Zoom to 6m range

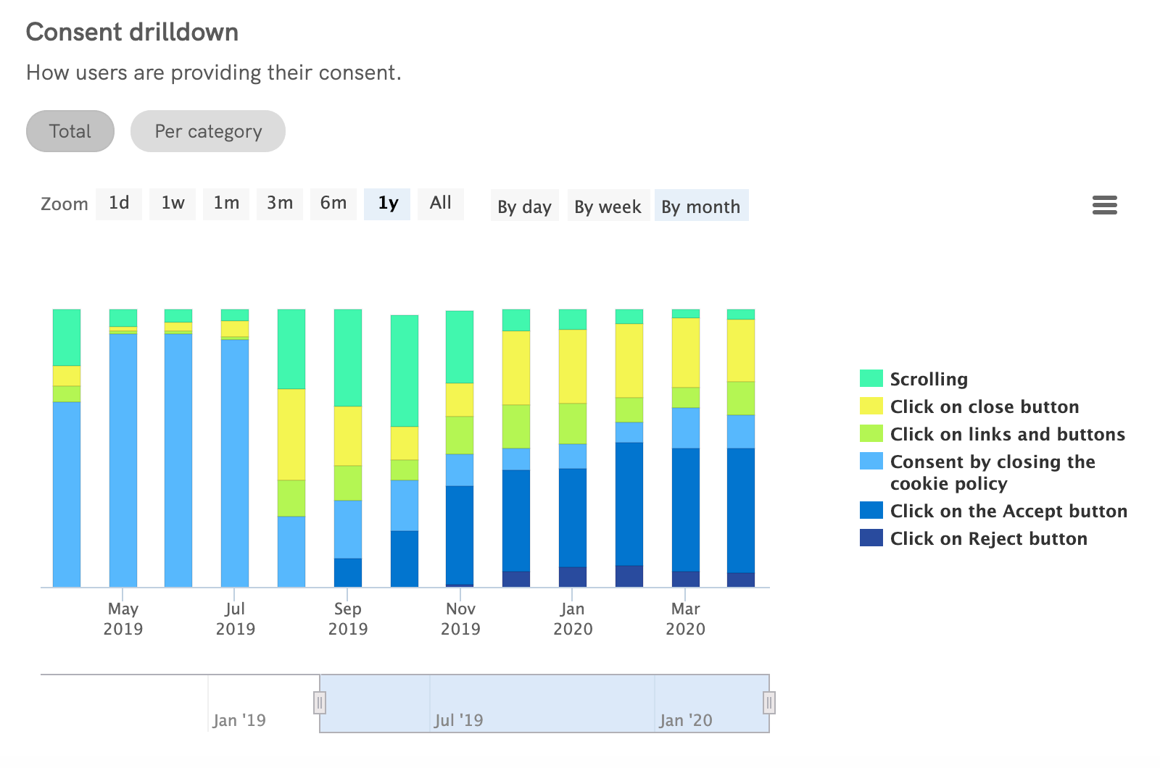(x=333, y=204)
